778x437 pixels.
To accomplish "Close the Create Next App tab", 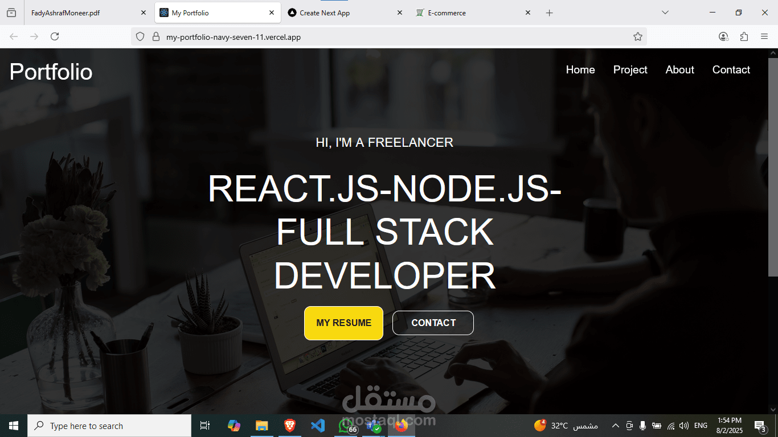I will click(x=400, y=13).
